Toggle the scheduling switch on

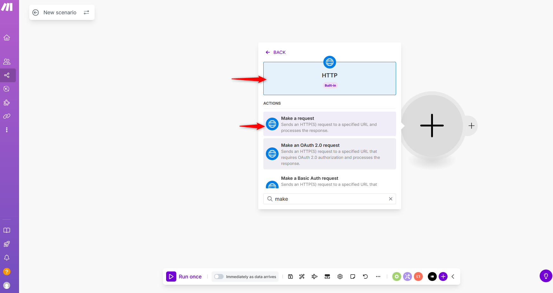point(219,277)
